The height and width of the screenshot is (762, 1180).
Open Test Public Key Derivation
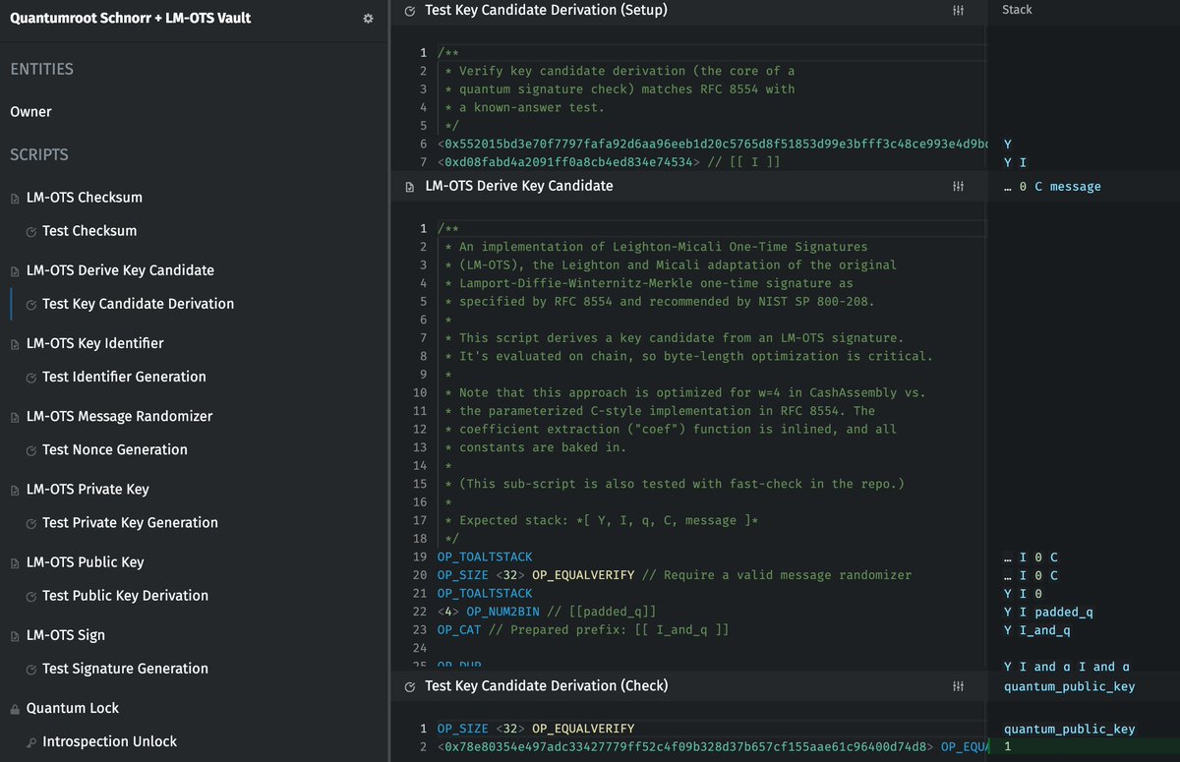pyautogui.click(x=126, y=595)
